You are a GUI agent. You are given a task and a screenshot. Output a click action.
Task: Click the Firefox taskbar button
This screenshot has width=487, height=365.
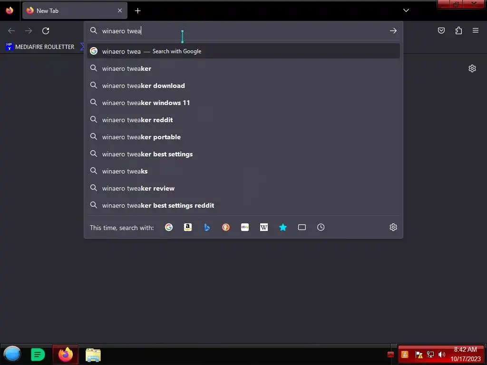[x=66, y=355]
